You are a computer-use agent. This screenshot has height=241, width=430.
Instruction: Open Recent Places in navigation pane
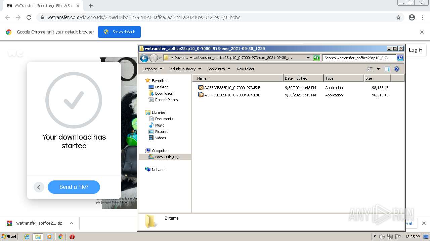pyautogui.click(x=166, y=100)
